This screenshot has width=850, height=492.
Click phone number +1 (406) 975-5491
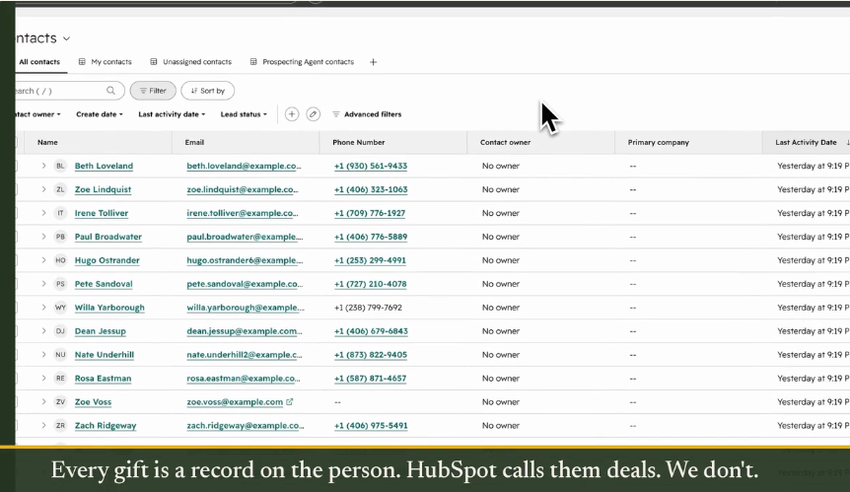[x=371, y=425]
